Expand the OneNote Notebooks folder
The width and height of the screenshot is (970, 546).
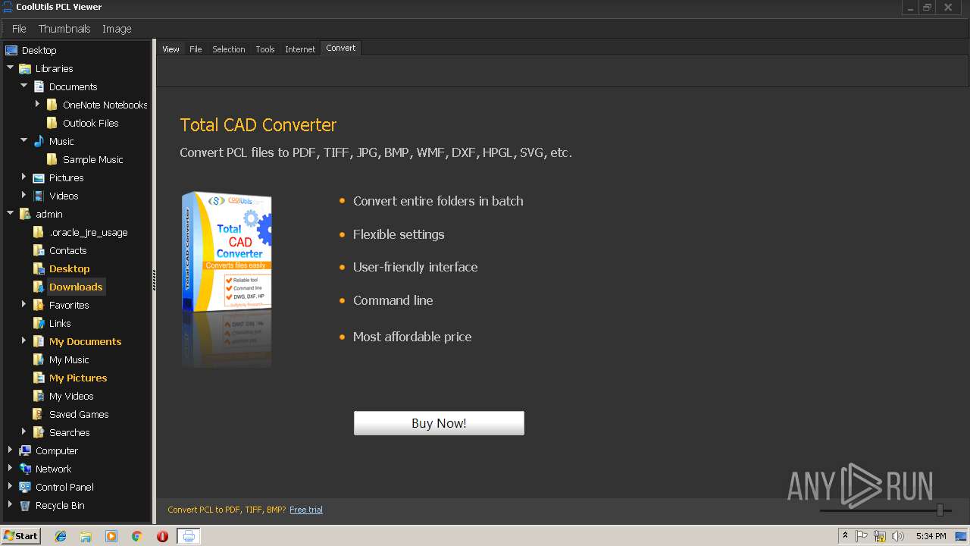38,105
